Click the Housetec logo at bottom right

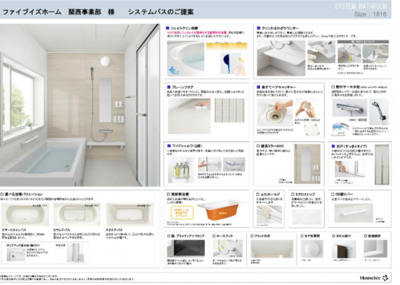pos(374,278)
